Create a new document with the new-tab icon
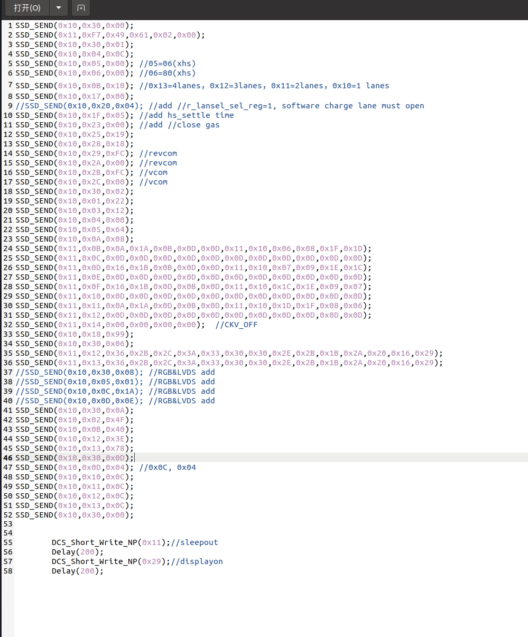 (x=81, y=8)
